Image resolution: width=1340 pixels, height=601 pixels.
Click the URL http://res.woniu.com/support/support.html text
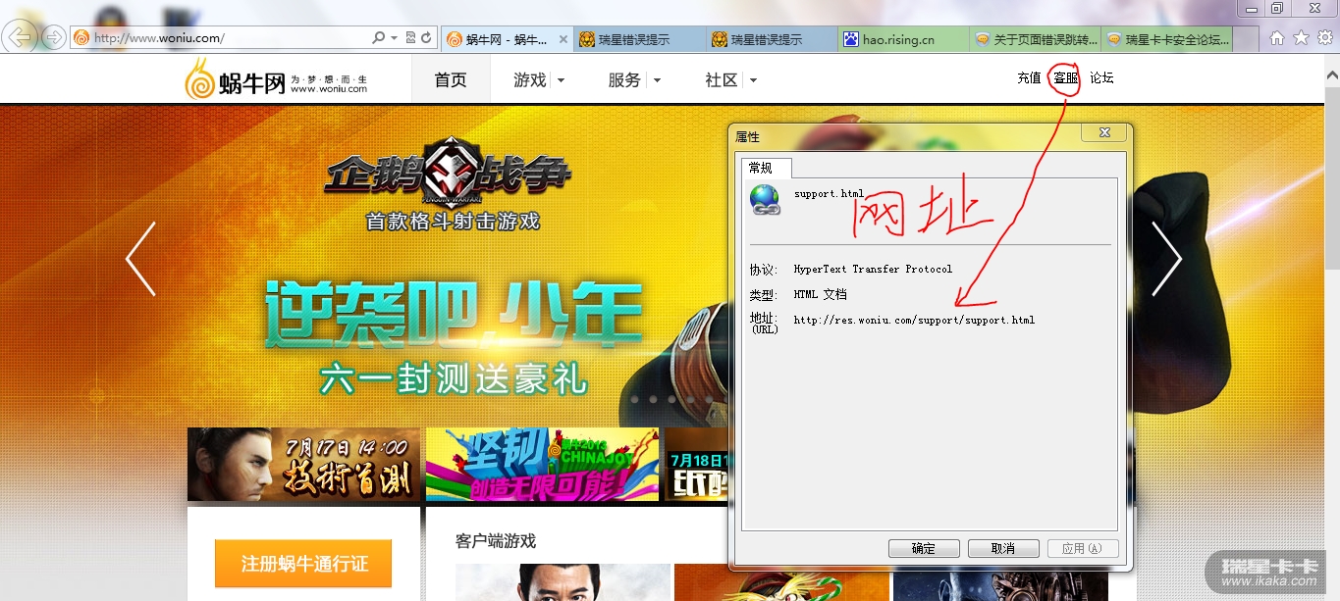(914, 320)
